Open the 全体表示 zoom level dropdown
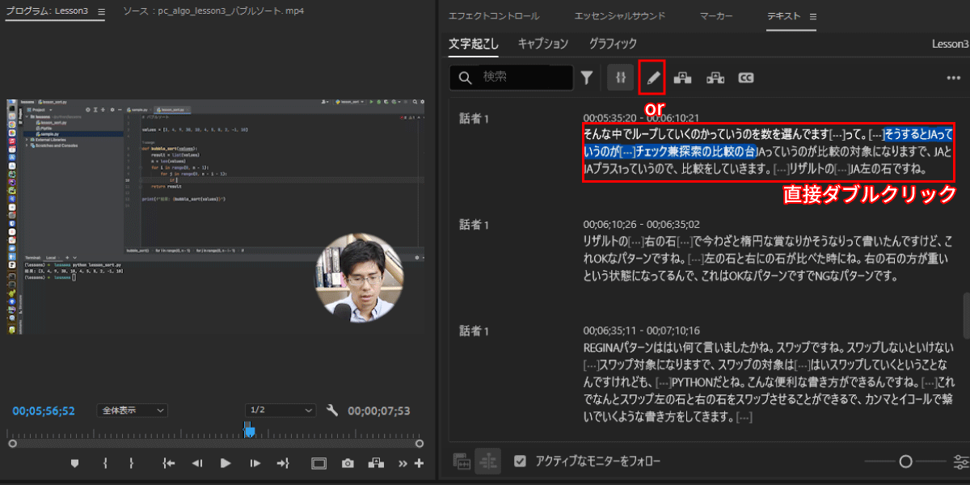Screen dimensions: 970x485 click(x=132, y=411)
